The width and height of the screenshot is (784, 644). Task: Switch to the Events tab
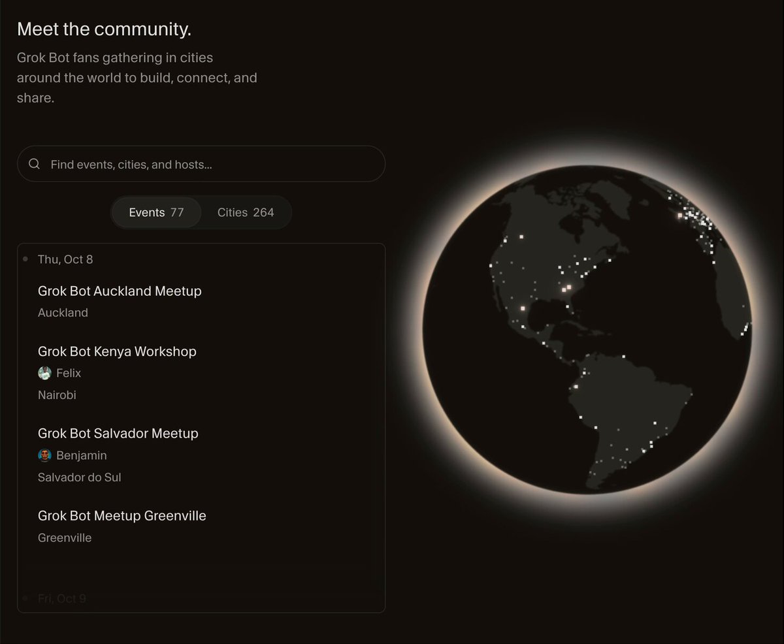tap(156, 212)
